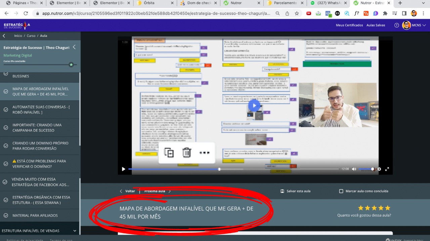Open Chrome side panel icon
This screenshot has width=430, height=241.
point(404,13)
